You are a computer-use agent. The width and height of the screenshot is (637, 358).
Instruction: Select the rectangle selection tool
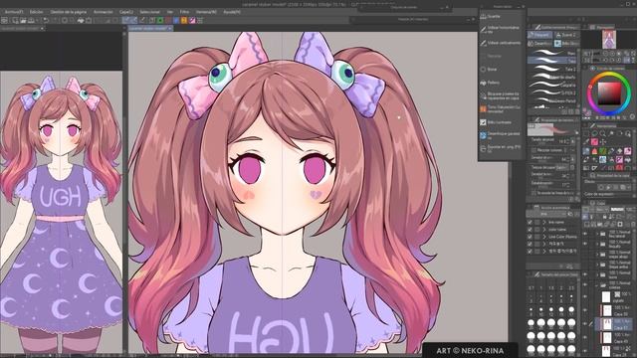tap(586, 133)
